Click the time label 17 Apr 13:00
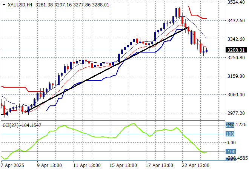The height and width of the screenshot is (170, 249). pos(159,165)
